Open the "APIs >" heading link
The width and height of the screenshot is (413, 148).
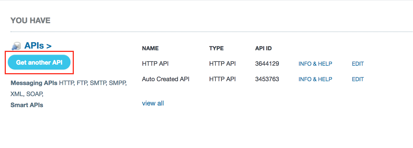38,46
